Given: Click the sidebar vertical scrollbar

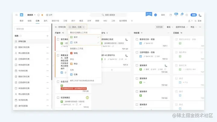Looking at the screenshot, I should pos(52,52).
